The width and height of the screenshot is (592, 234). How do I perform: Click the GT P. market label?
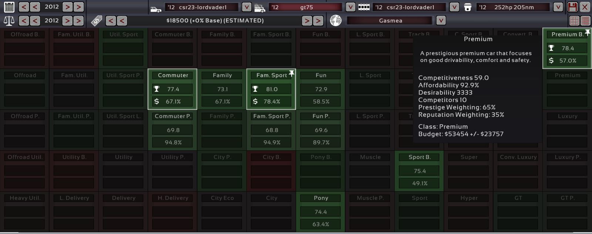(567, 198)
